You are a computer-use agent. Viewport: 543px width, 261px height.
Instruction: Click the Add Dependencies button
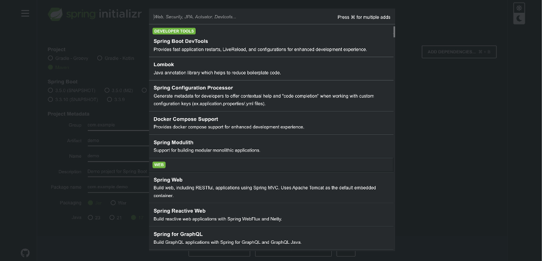[x=459, y=52]
